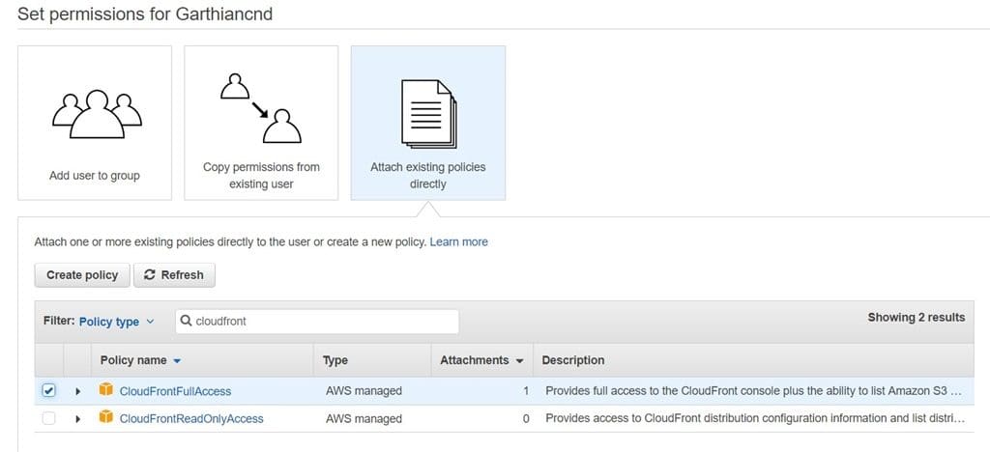
Task: Open the Policy type filter dropdown
Action: point(116,322)
